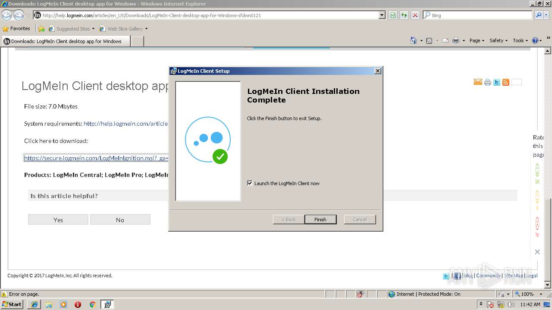Click the orange RSS icon on page

(506, 82)
